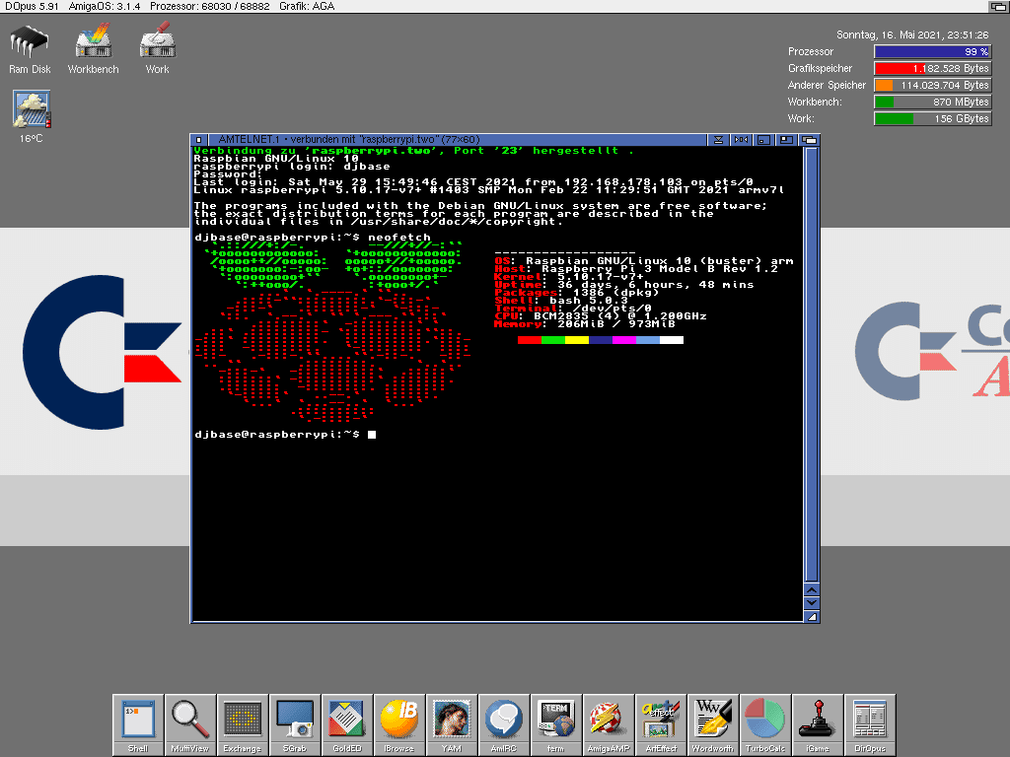Click the yellow swatch in the neofetch palette

tap(577, 340)
